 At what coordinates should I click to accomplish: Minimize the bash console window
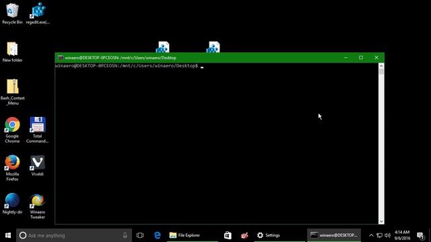click(x=345, y=58)
